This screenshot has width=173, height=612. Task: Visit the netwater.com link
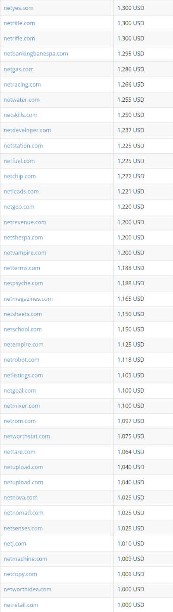[22, 100]
